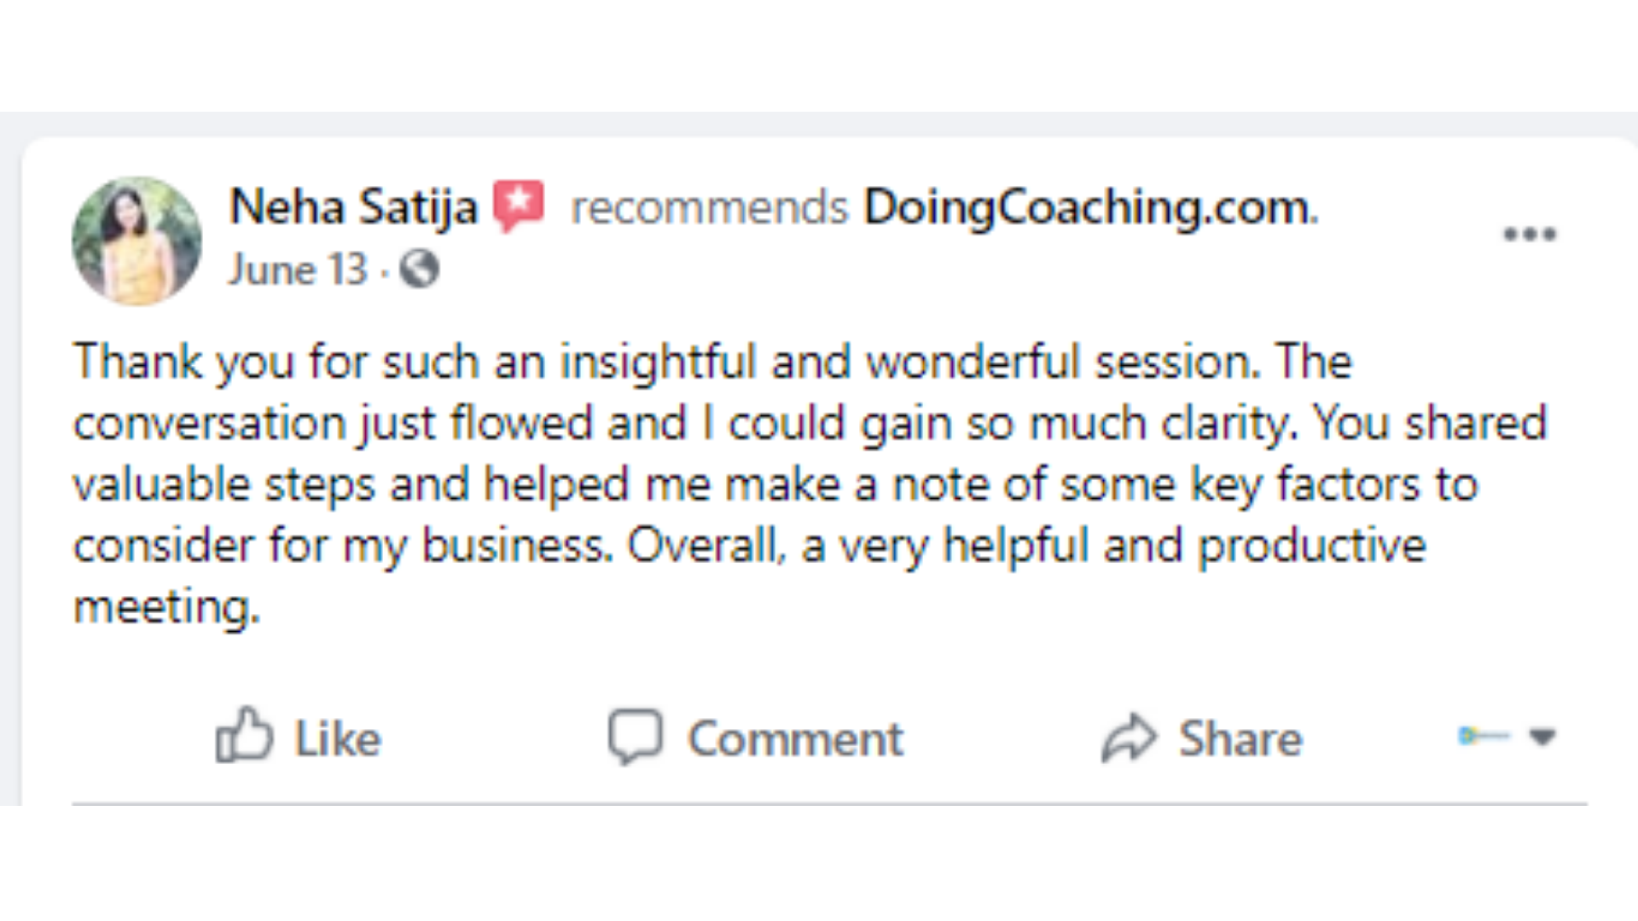Click the word "meeting." ending the review
Screen dimensions: 1638x921
pyautogui.click(x=166, y=607)
